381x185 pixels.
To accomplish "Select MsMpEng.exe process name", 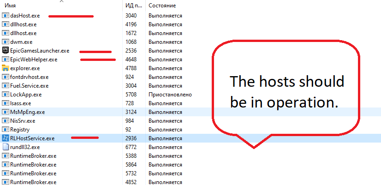I will (x=28, y=112).
